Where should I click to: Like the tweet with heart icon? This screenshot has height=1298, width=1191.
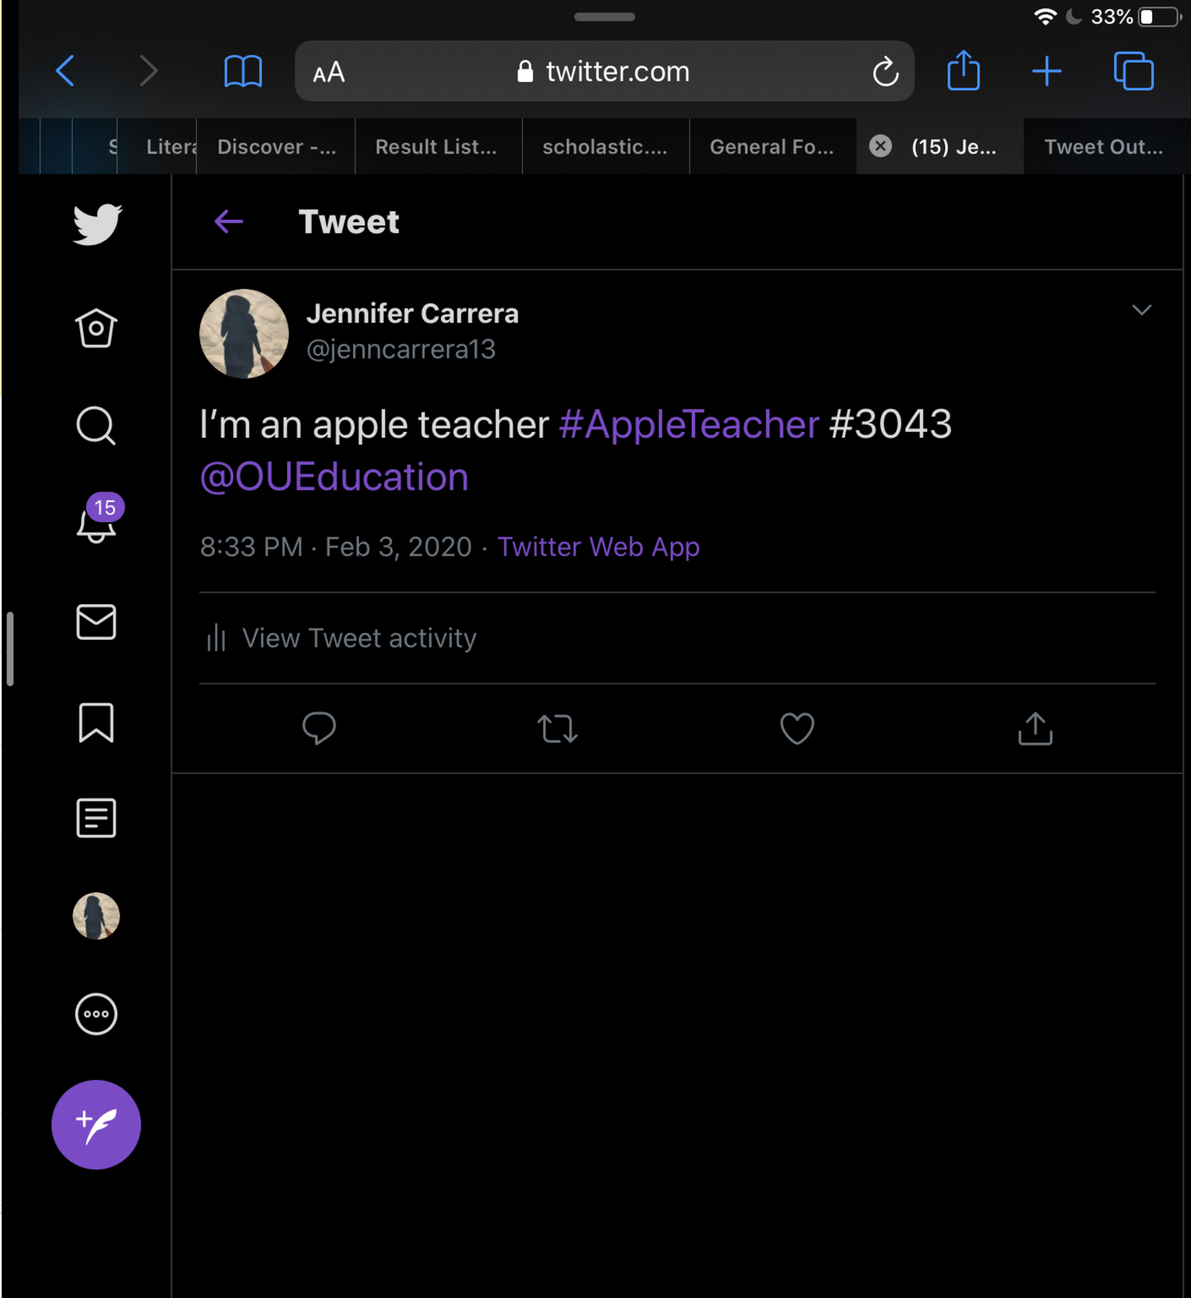[x=797, y=729]
